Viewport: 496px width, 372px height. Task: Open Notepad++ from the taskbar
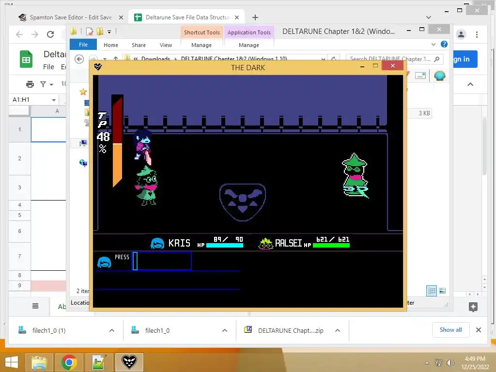tap(99, 362)
